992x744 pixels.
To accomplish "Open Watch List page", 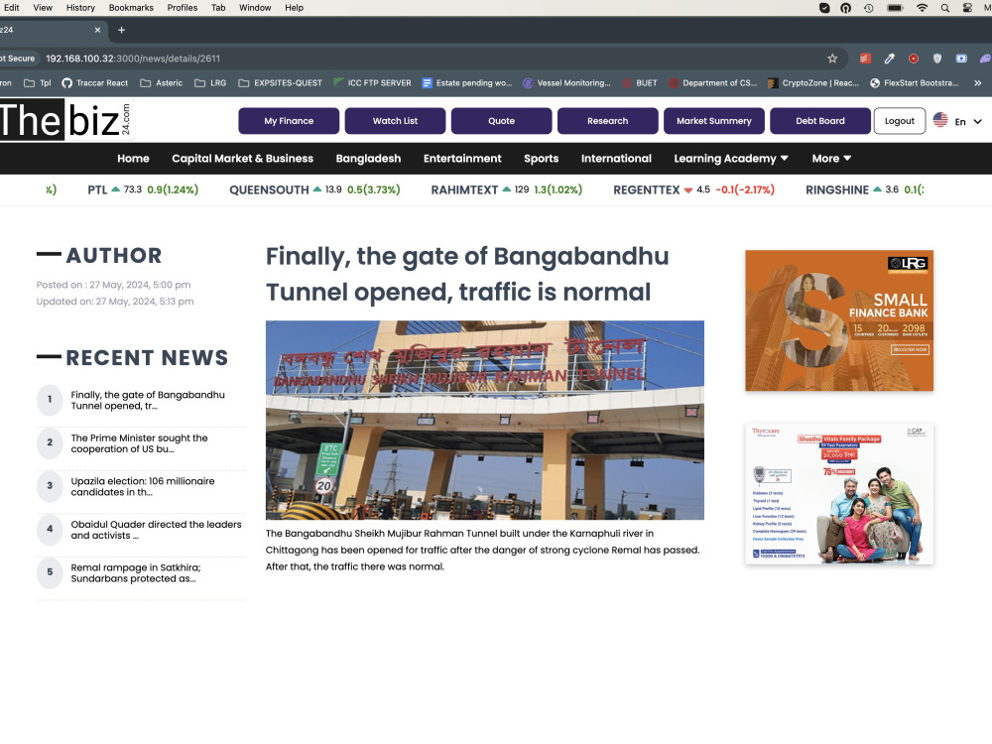I will tap(395, 121).
